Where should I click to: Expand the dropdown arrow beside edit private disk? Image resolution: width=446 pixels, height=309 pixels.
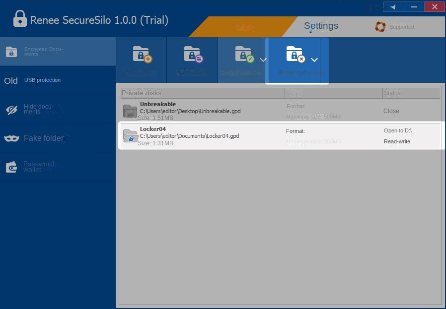pyautogui.click(x=263, y=60)
